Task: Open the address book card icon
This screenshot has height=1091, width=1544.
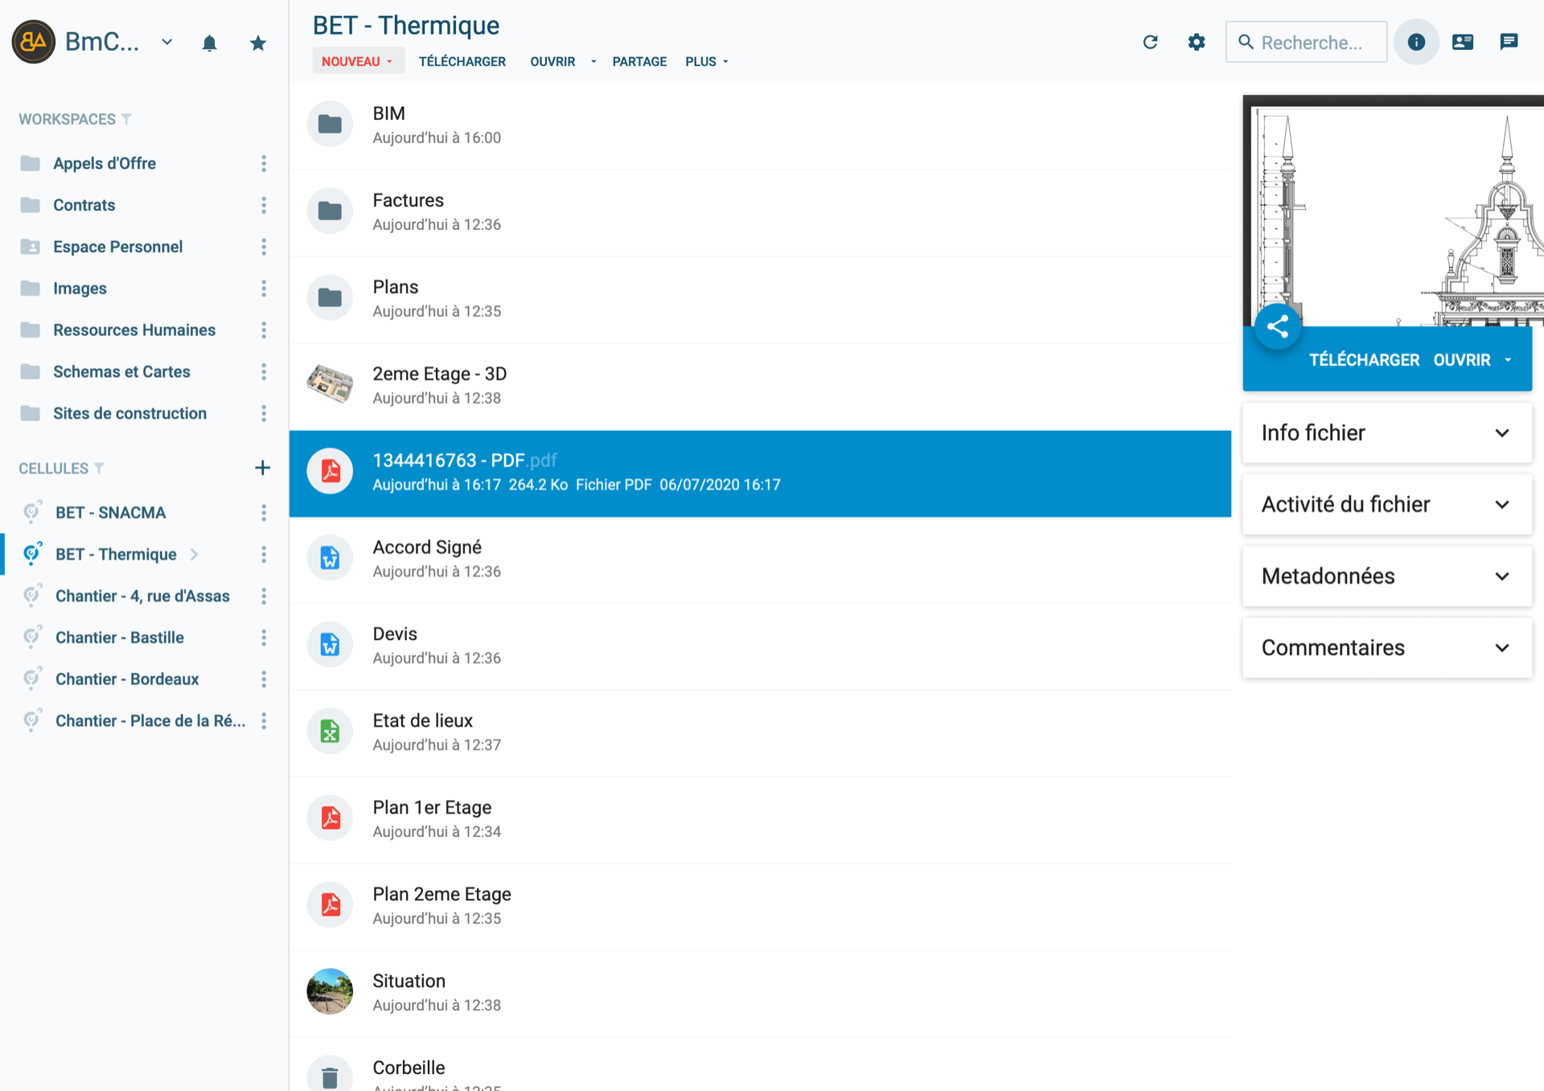Action: tap(1462, 42)
